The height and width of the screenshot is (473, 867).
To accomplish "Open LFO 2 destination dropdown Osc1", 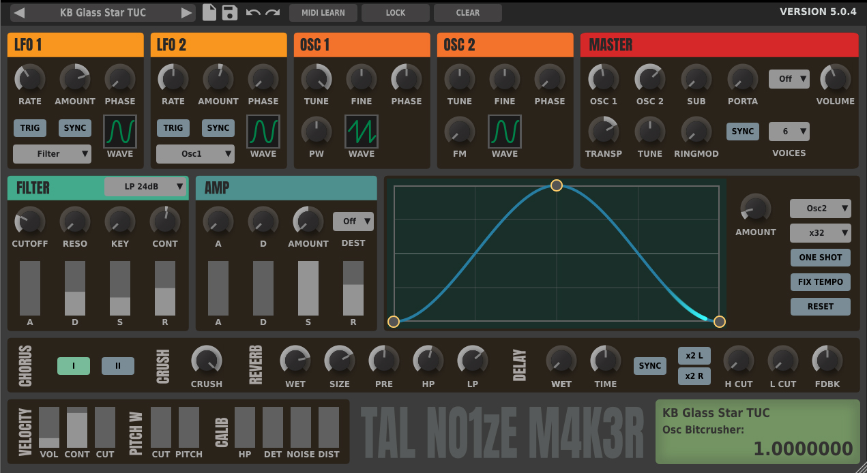I will 195,154.
